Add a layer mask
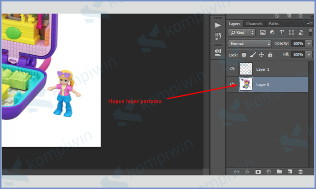This screenshot has height=189, width=316. (x=258, y=172)
